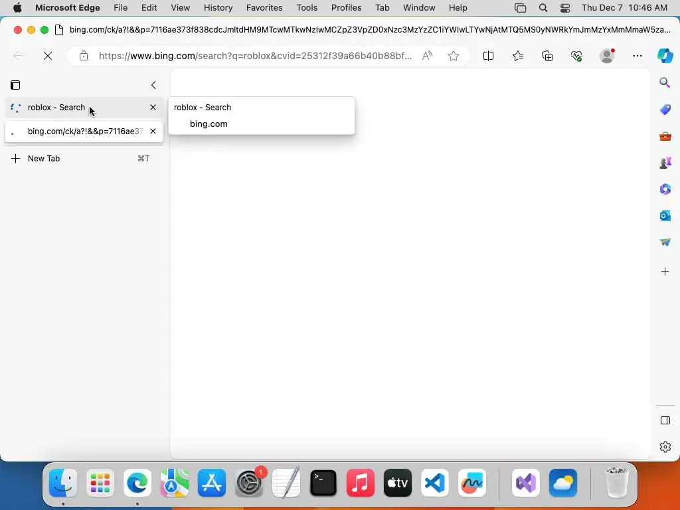The width and height of the screenshot is (680, 510).
Task: Open Maps from the Dock
Action: (x=175, y=483)
